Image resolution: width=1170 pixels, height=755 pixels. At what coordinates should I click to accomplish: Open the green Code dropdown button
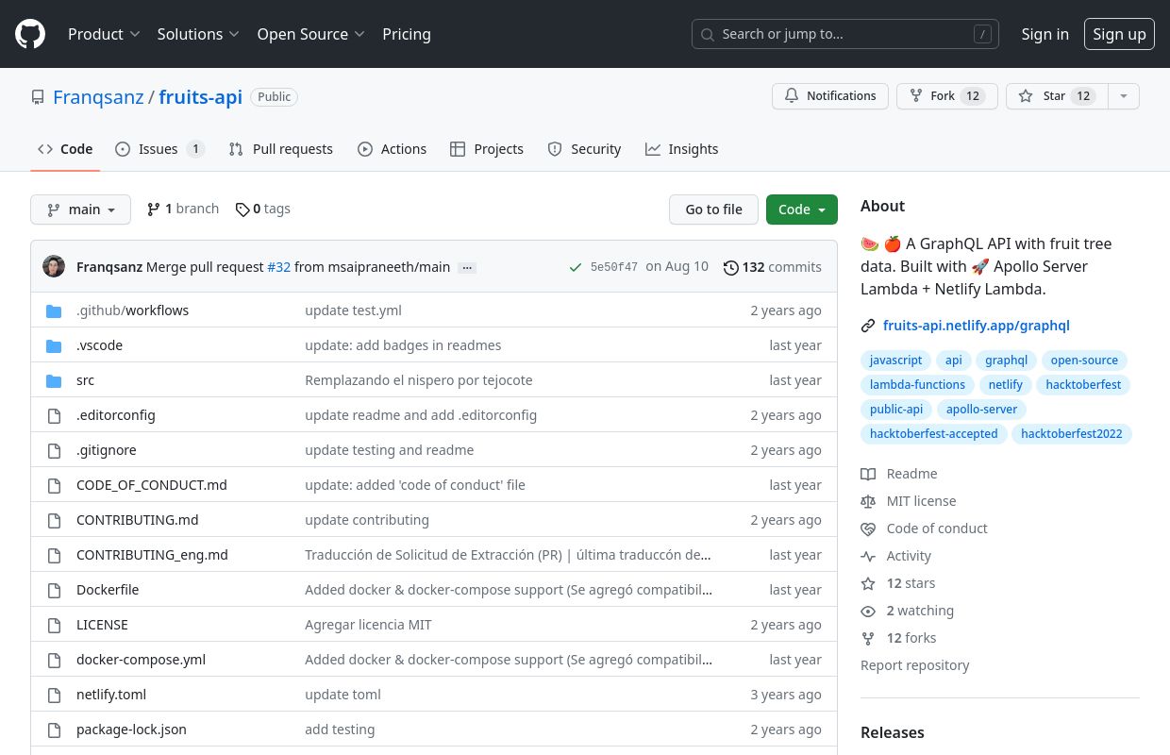tap(802, 210)
